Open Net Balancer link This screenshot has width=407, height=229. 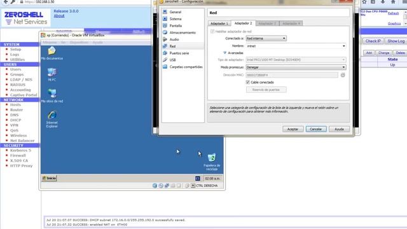click(22, 141)
